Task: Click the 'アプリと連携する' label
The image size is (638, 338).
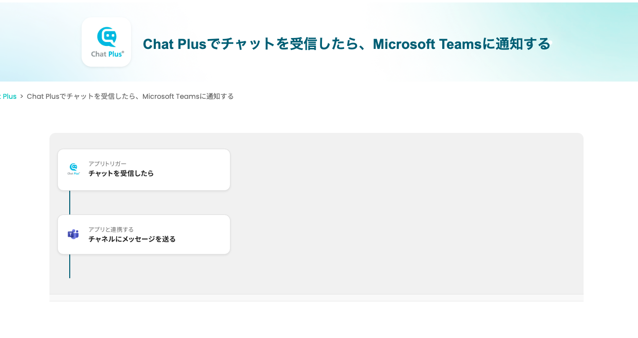Action: [x=111, y=229]
